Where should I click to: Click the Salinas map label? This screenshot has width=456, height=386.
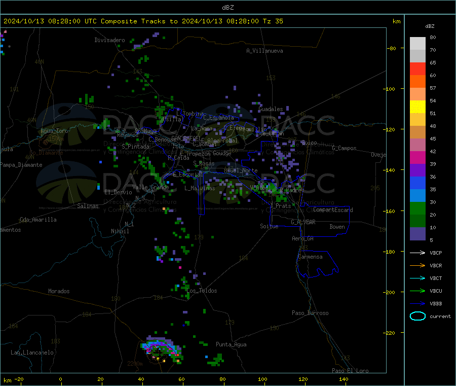coord(88,206)
